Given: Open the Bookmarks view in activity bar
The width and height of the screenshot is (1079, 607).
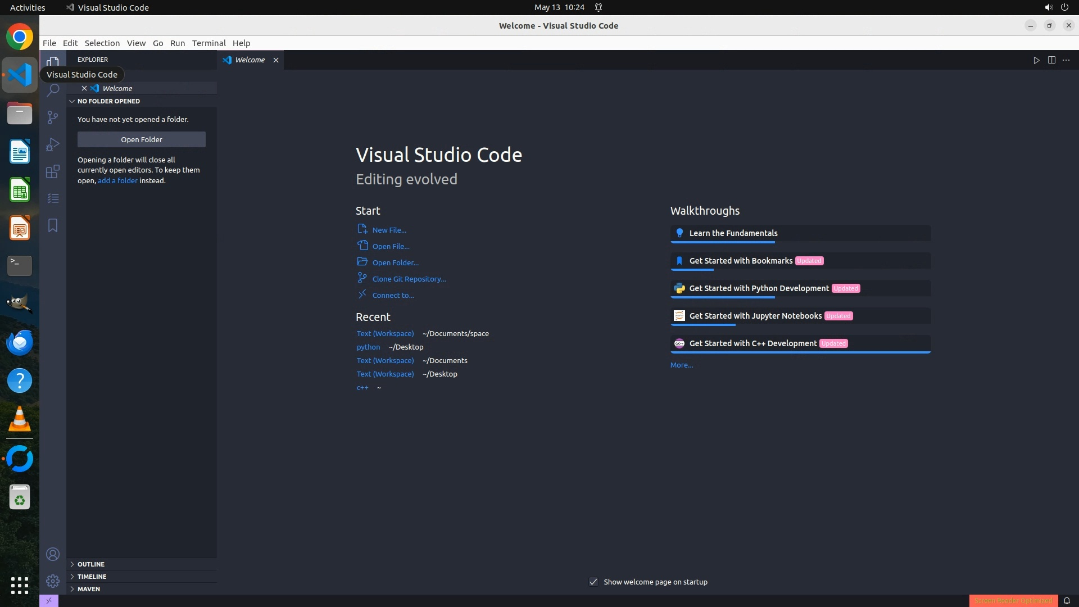Looking at the screenshot, I should [53, 225].
